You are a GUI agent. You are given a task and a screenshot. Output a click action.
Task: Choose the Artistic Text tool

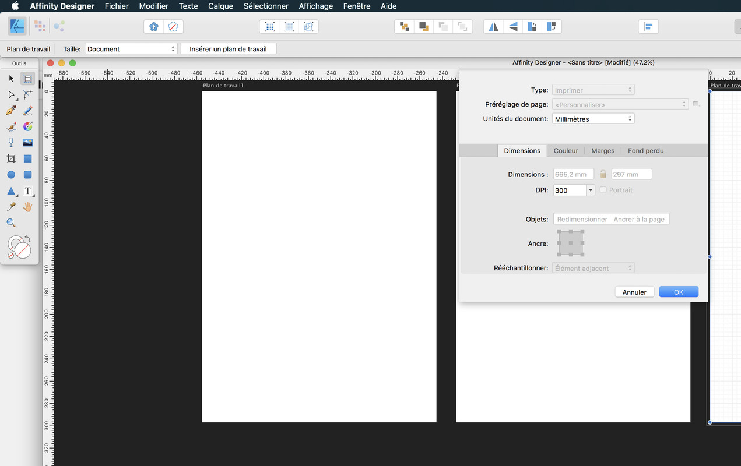click(x=27, y=190)
